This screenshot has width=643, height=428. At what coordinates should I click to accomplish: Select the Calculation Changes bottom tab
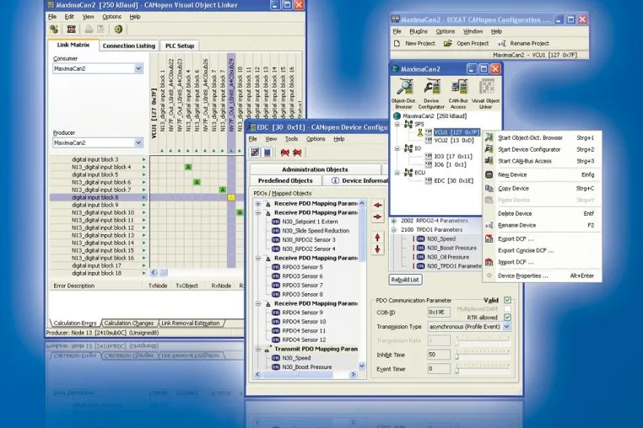point(129,324)
